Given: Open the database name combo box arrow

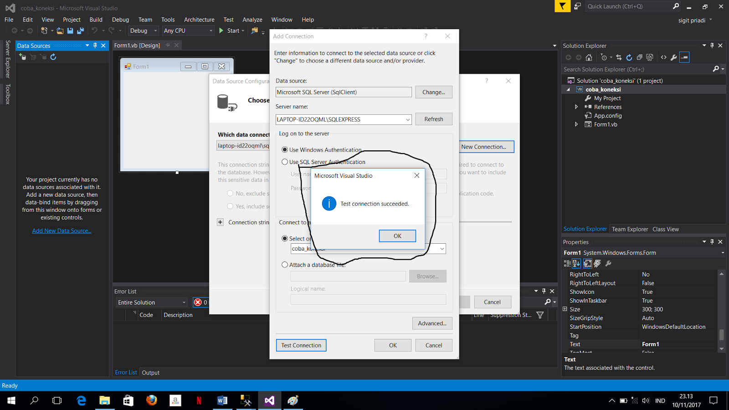Looking at the screenshot, I should [442, 249].
